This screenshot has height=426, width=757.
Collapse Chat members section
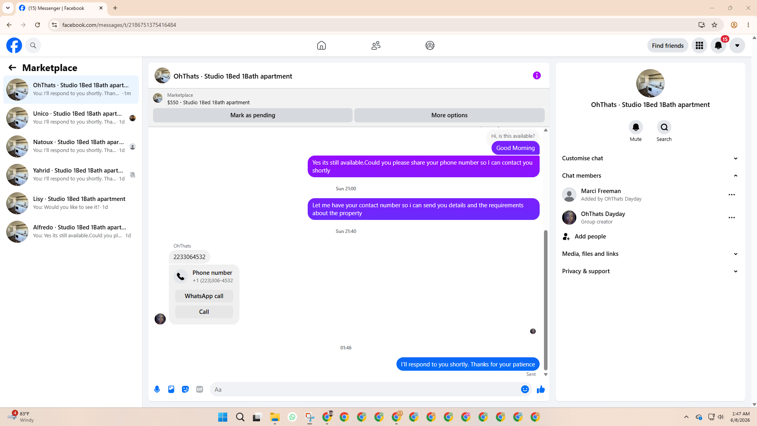pyautogui.click(x=650, y=176)
